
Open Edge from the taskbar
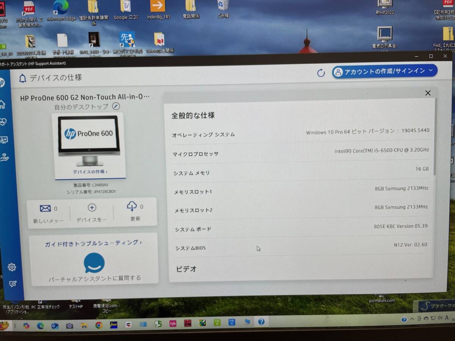click(41, 325)
